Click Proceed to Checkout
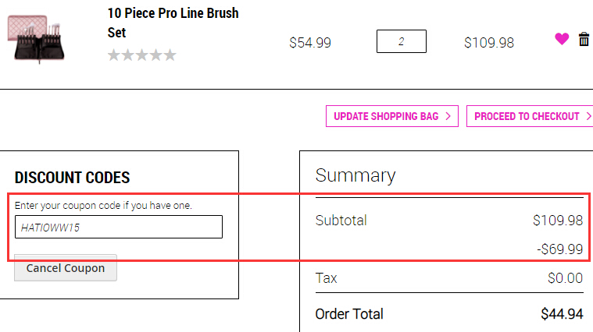Viewport: 593px width, 332px height. (x=530, y=116)
